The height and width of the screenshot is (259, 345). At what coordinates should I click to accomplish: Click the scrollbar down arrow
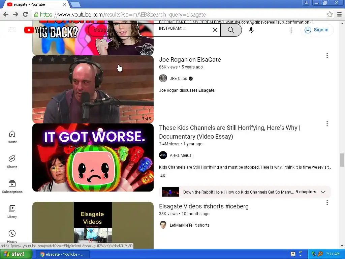pyautogui.click(x=342, y=246)
